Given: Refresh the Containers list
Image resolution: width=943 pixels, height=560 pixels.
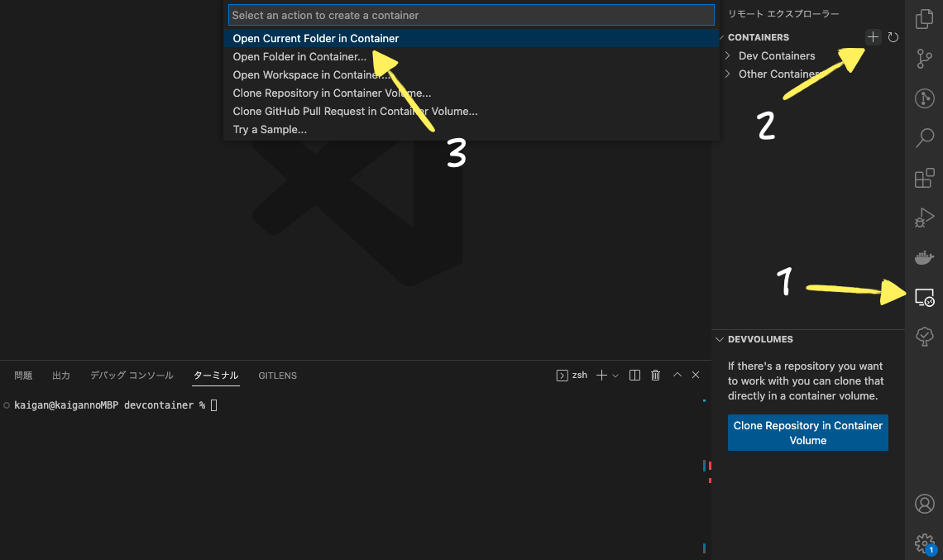Looking at the screenshot, I should coord(893,37).
